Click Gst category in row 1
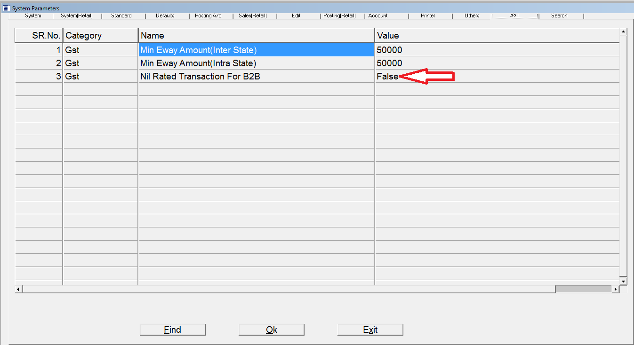Image resolution: width=634 pixels, height=345 pixels. pos(101,50)
